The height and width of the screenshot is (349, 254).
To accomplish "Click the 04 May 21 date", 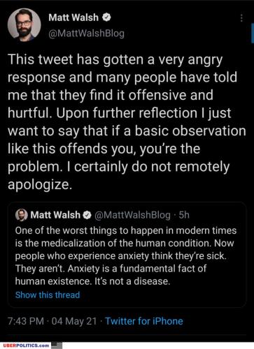I will [x=74, y=321].
